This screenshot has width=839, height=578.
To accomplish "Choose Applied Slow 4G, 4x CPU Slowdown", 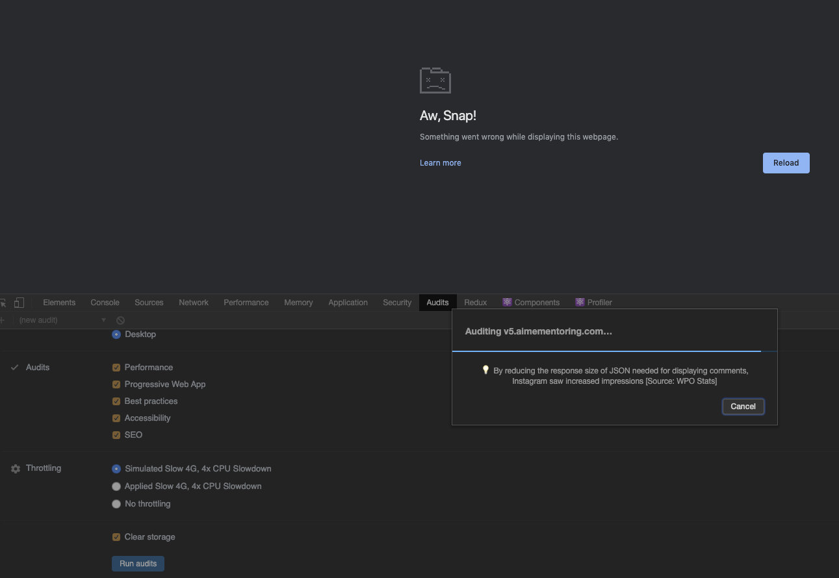I will (x=116, y=486).
